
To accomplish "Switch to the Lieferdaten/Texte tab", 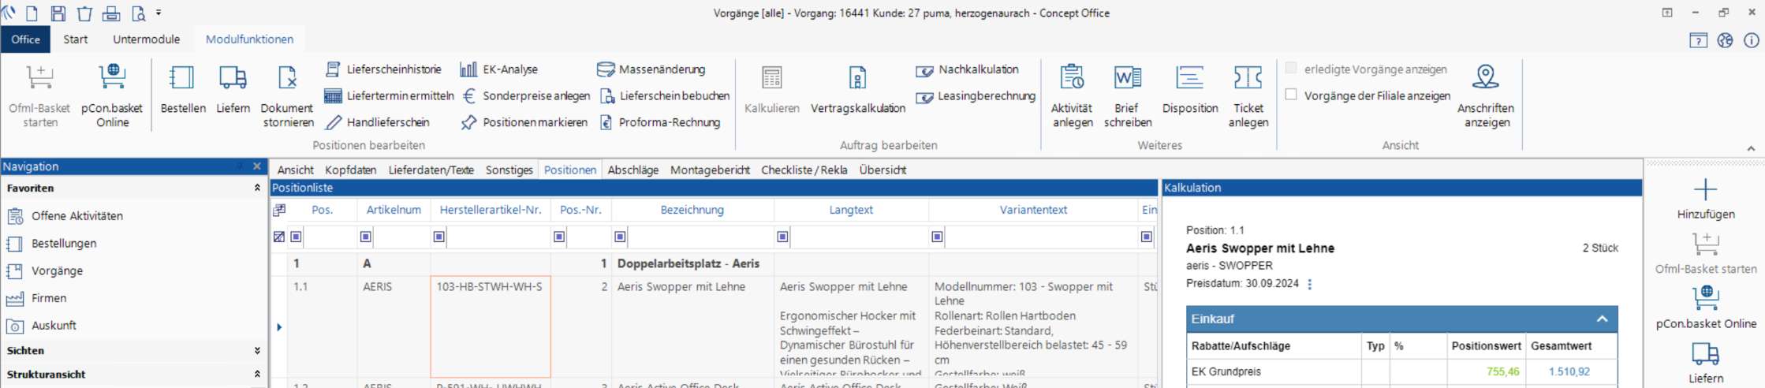I will click(x=431, y=170).
